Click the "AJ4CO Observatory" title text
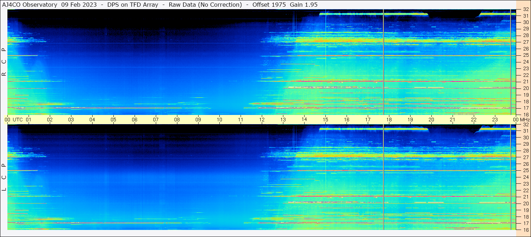This screenshot has height=237, width=531. tap(30, 5)
